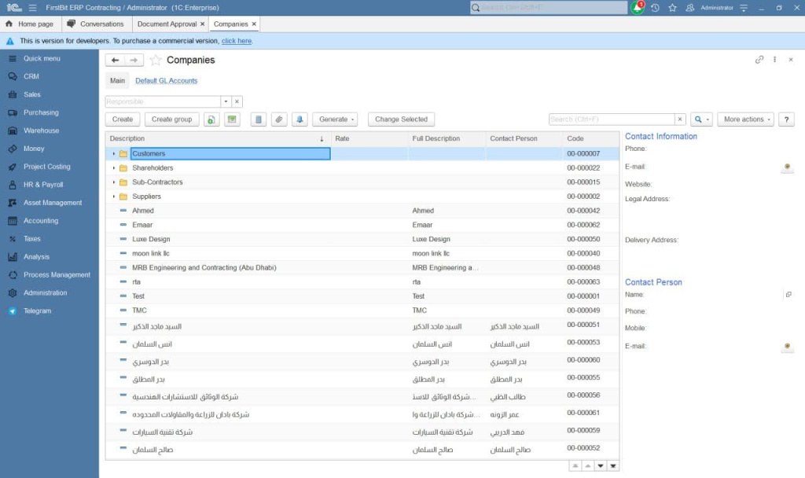The height and width of the screenshot is (478, 805).
Task: Clear the list search field
Action: [x=680, y=119]
